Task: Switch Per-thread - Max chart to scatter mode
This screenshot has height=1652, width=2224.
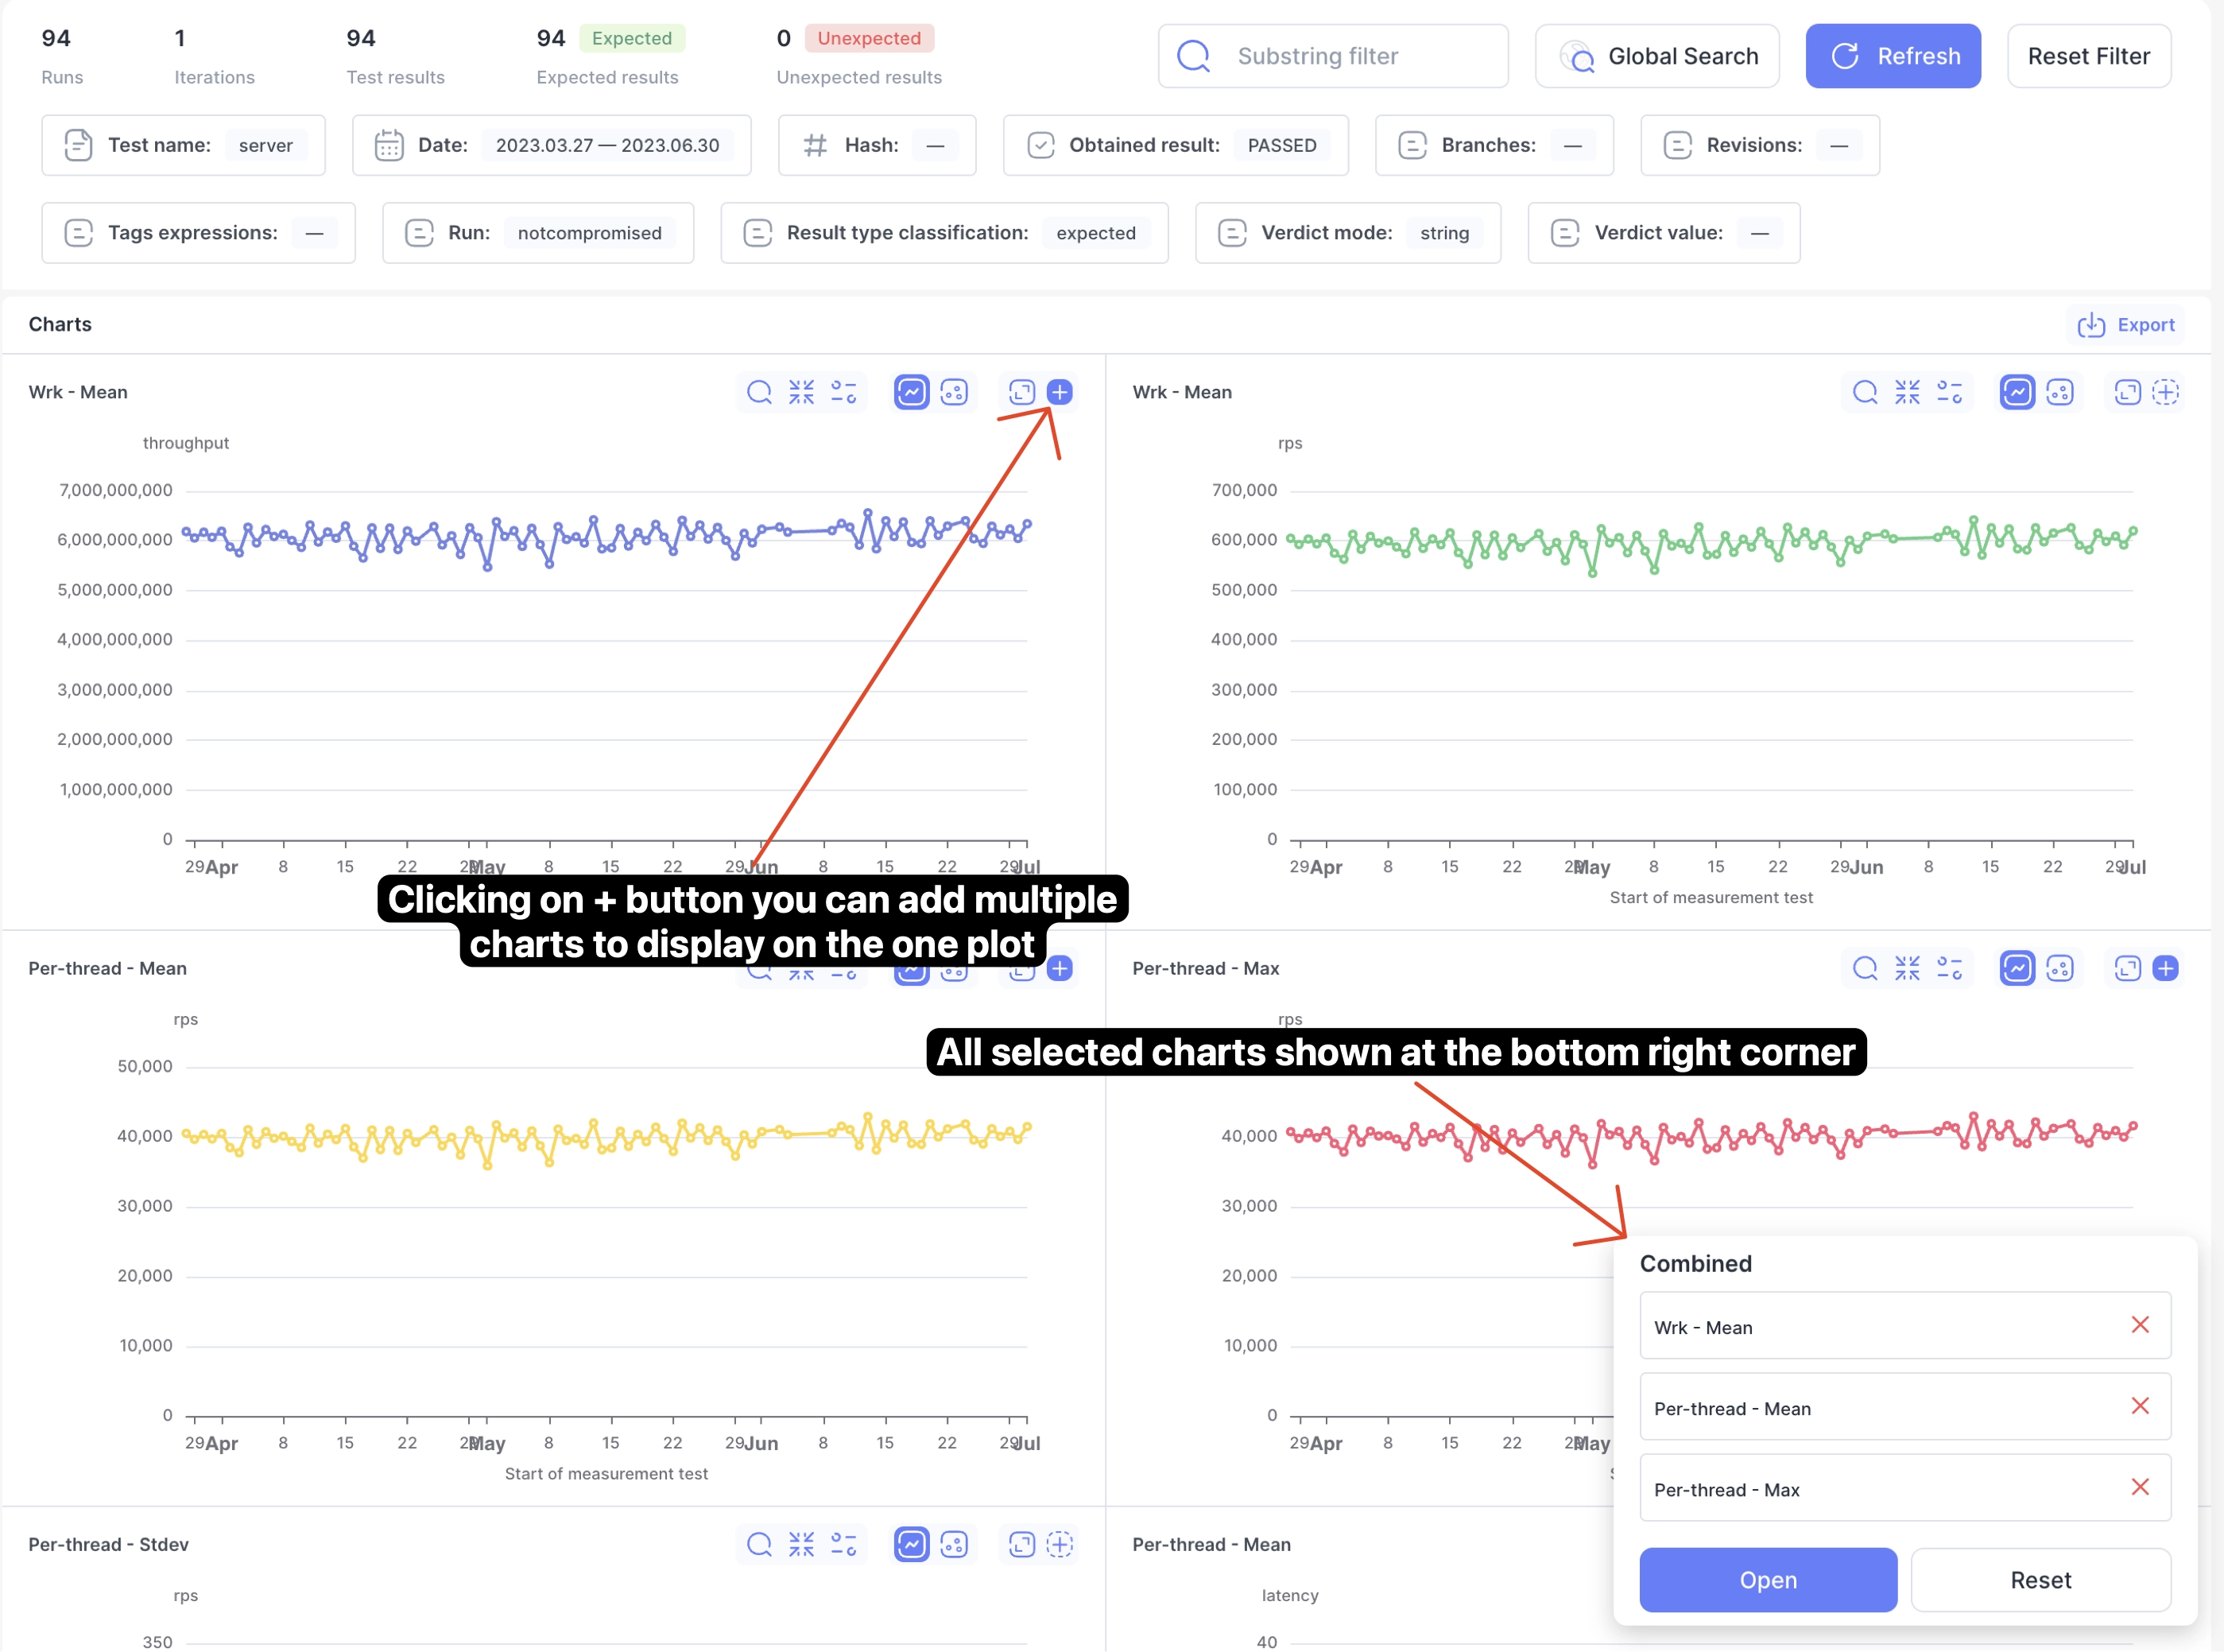Action: coord(2059,968)
